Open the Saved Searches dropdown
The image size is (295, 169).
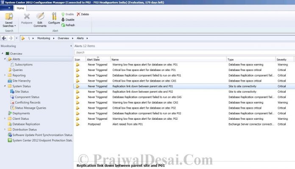9,20
